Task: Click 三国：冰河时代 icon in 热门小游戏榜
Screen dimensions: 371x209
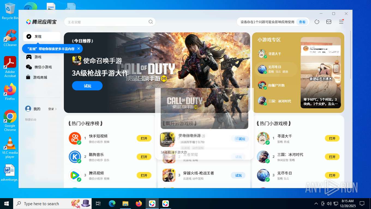Action: 263,157
